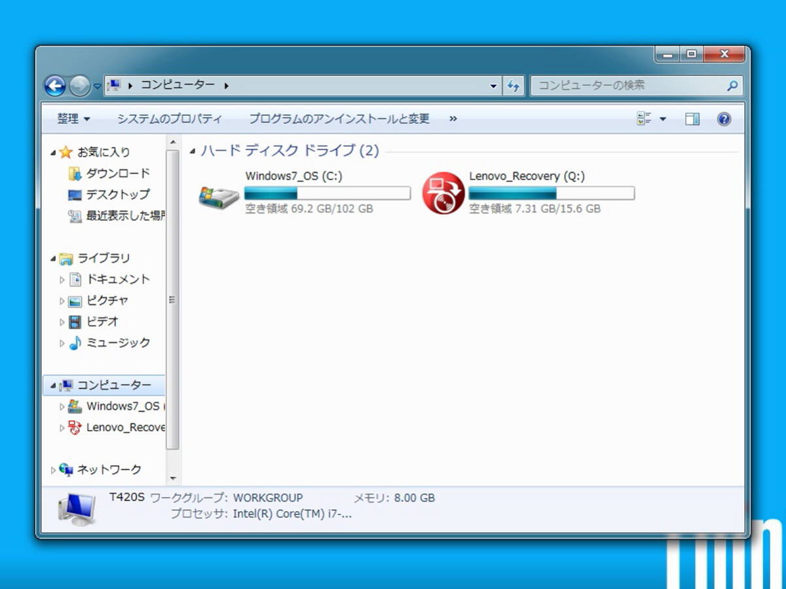The height and width of the screenshot is (589, 786).
Task: Open address bar history dropdown
Action: (494, 86)
